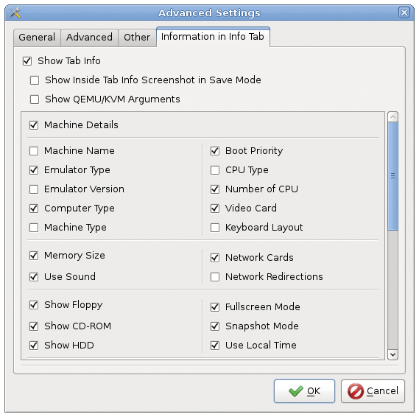This screenshot has height=417, width=419.
Task: Switch to the General tab
Action: [x=37, y=37]
